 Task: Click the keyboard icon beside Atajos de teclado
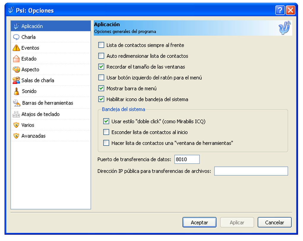16,114
